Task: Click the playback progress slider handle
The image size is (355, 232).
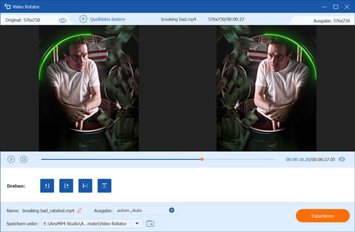Action: [202, 159]
